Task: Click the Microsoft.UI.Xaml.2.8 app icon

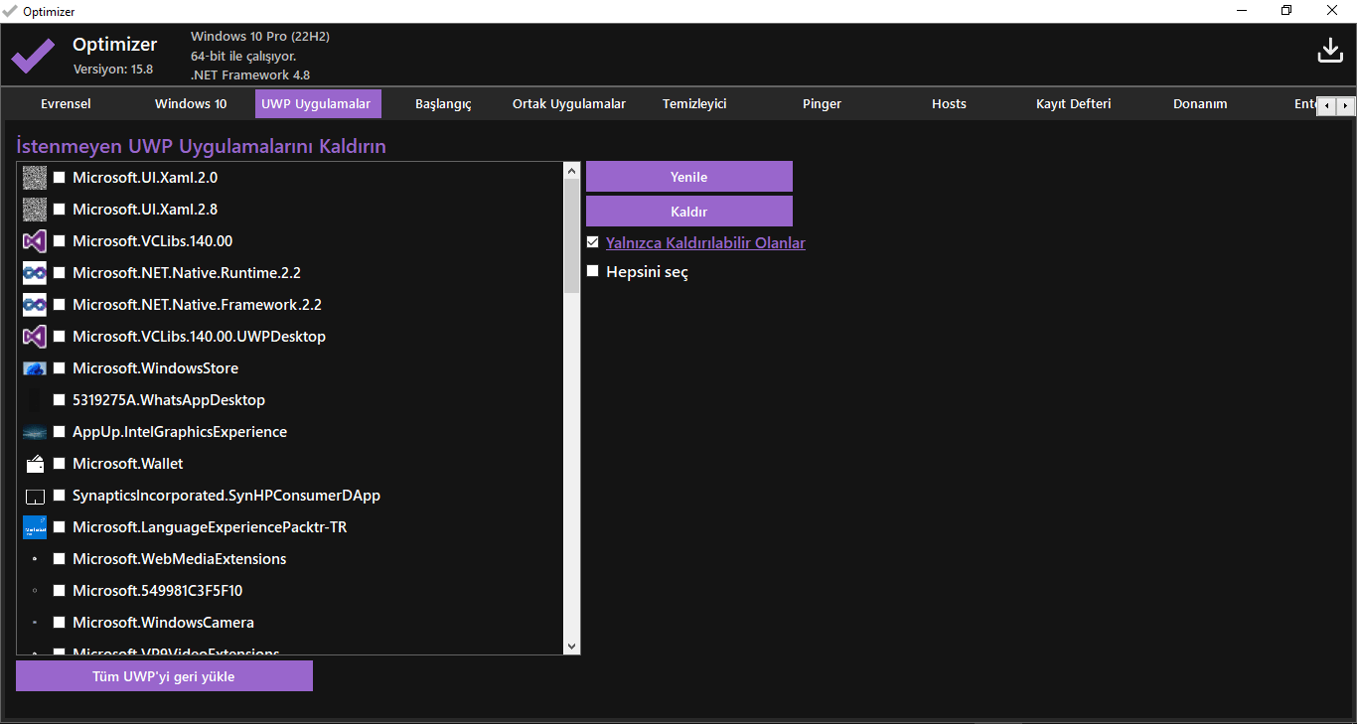Action: (35, 210)
